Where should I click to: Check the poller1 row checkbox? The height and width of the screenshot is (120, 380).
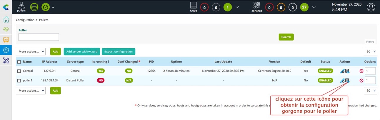pyautogui.click(x=19, y=80)
